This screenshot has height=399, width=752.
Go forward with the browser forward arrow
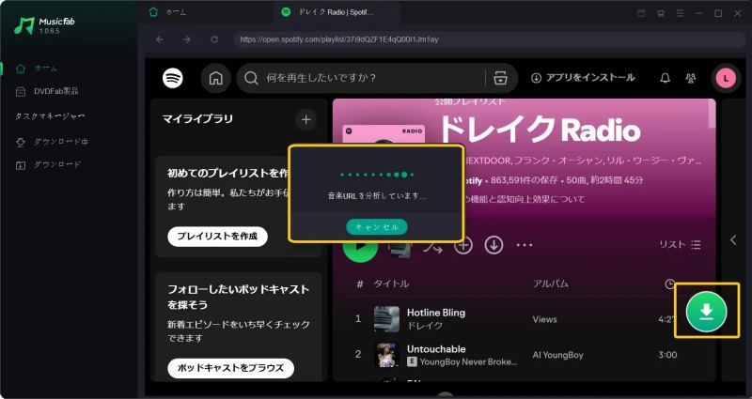coord(187,39)
